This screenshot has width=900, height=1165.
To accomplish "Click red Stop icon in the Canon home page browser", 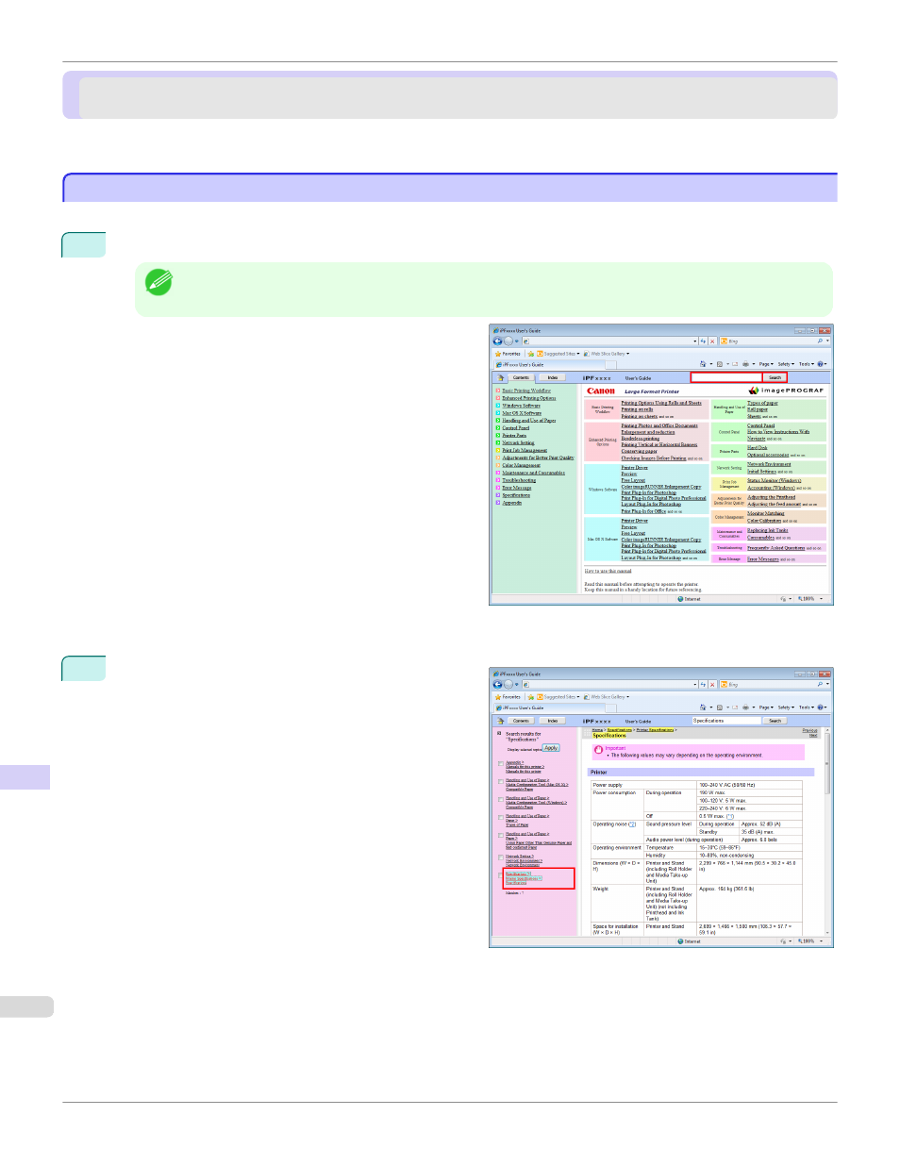I will 713,341.
